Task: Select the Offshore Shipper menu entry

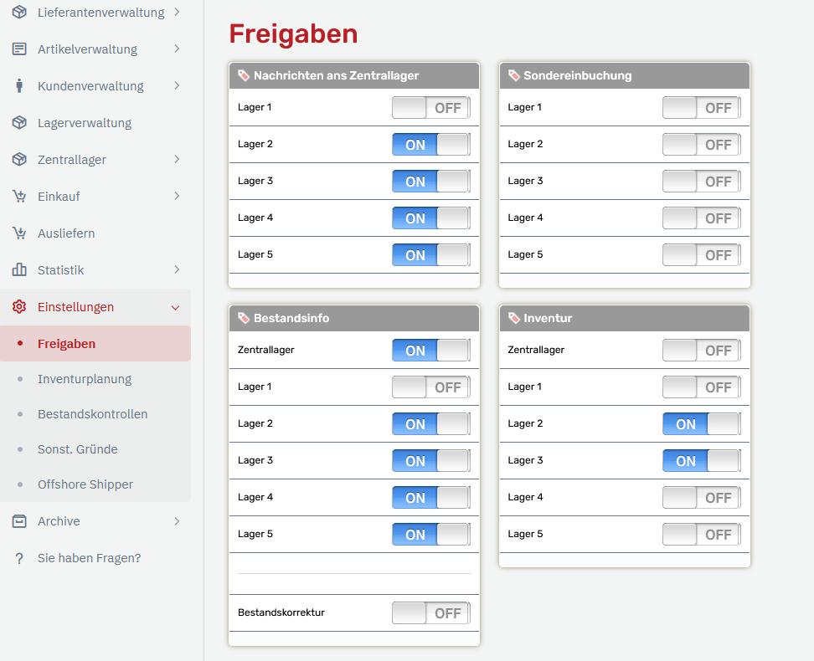Action: (x=85, y=484)
